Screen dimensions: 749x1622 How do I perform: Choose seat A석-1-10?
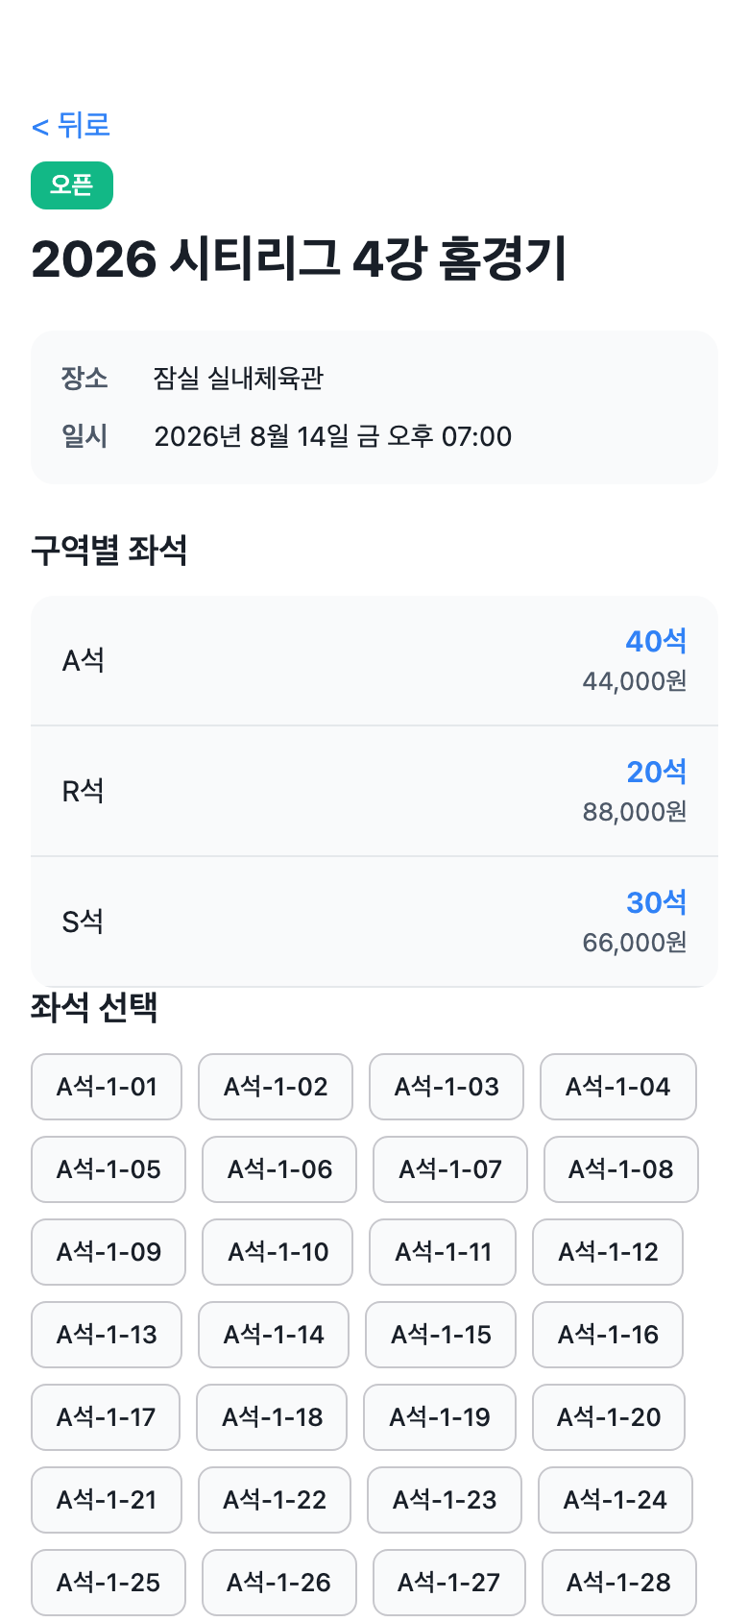(x=278, y=1252)
